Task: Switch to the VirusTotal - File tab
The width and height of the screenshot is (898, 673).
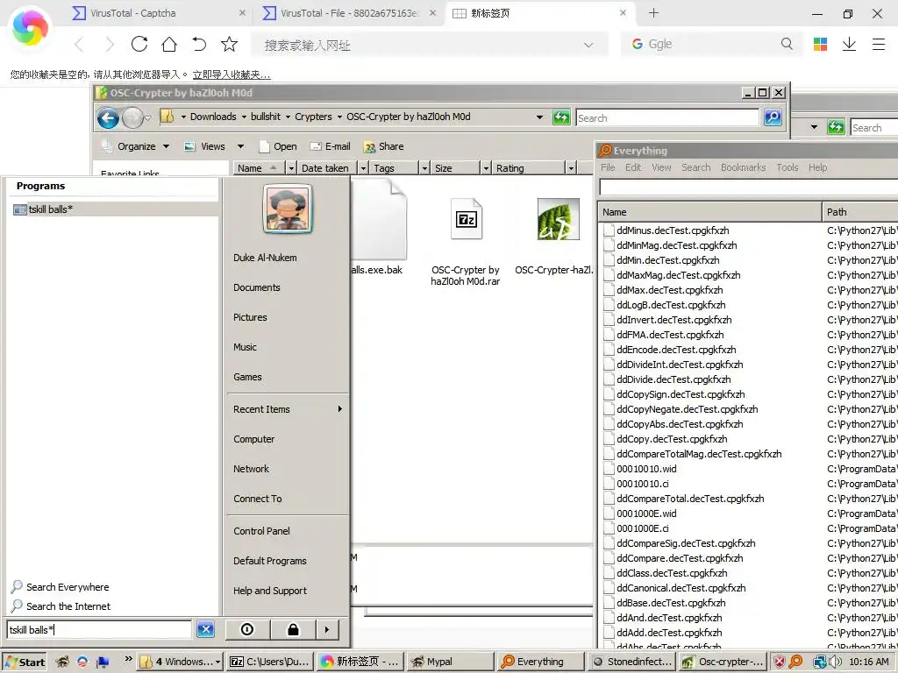Action: (348, 12)
